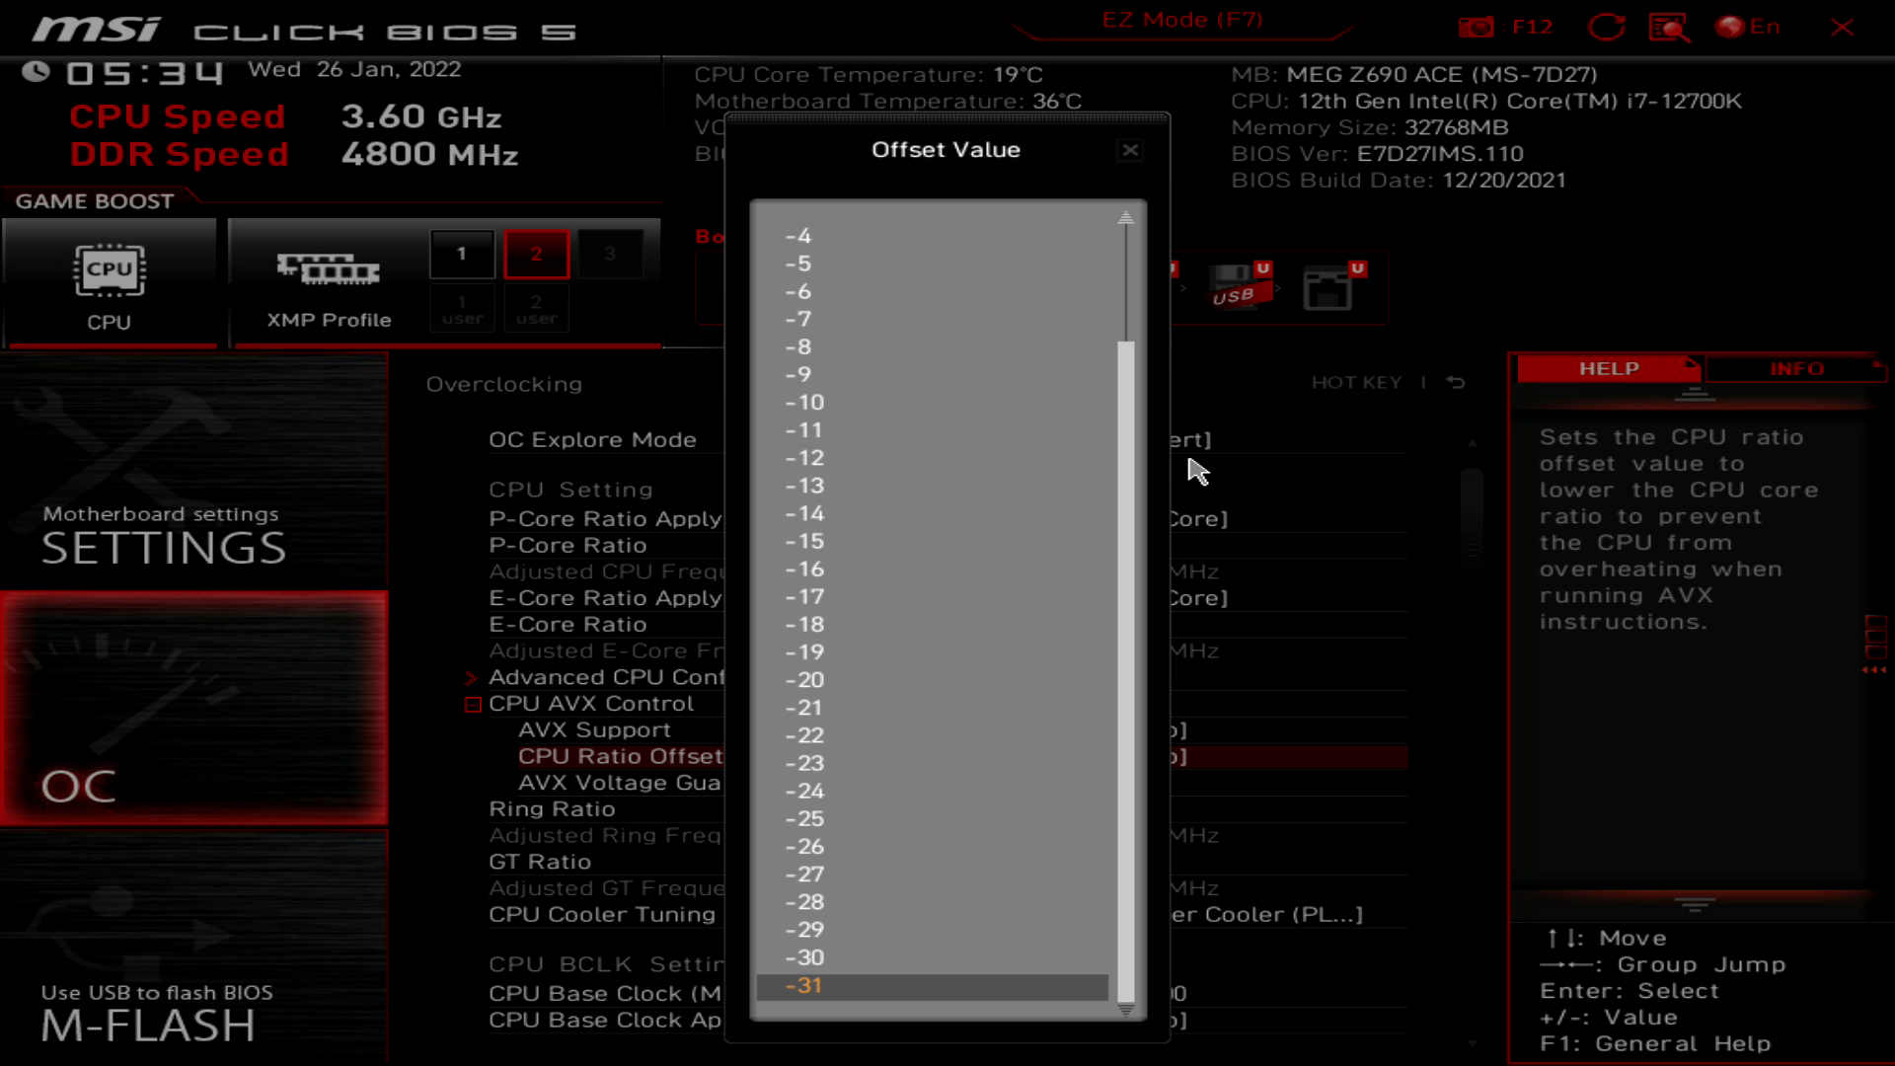This screenshot has height=1066, width=1895.
Task: Switch to EZ Mode (F7)
Action: point(1182,20)
